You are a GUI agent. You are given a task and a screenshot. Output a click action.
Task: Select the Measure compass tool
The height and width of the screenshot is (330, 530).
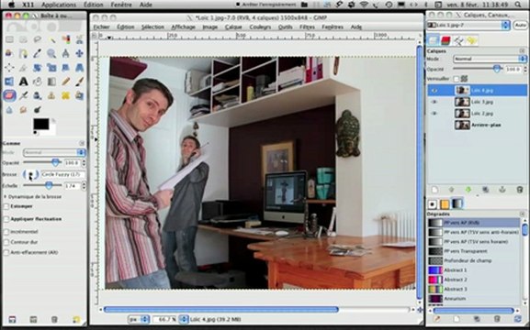[x=65, y=53]
